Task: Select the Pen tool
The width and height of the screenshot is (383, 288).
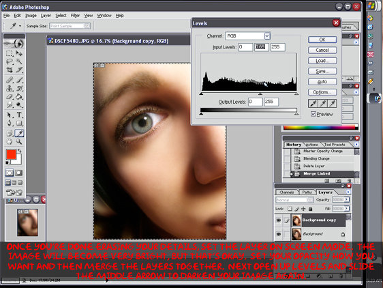Action: [10, 123]
